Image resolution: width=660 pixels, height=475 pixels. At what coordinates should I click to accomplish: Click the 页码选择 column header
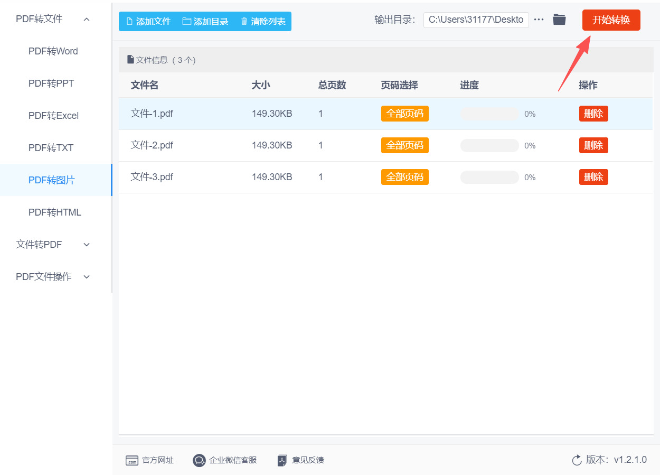[400, 85]
